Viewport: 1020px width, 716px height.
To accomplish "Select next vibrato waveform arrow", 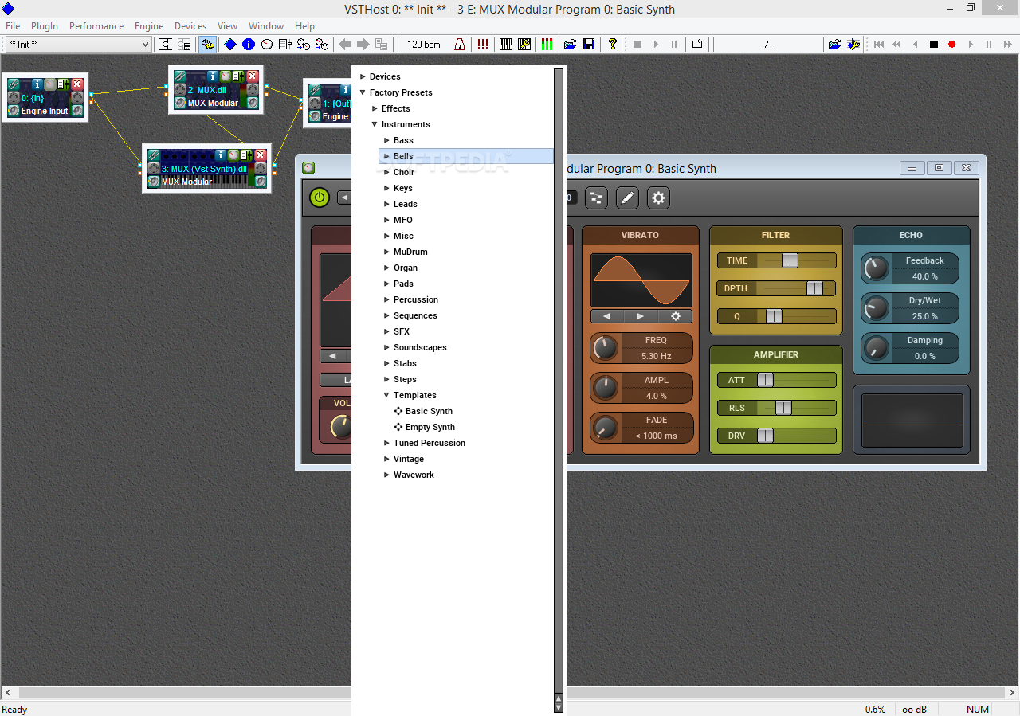I will coord(641,316).
